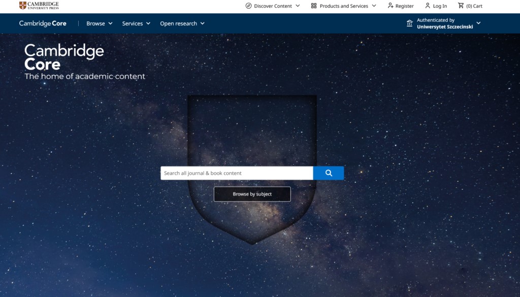Expand the Products and Services chevron
The width and height of the screenshot is (520, 297).
pos(374,6)
